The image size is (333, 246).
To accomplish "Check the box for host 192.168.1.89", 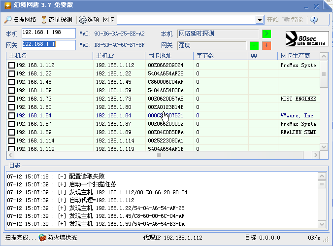I will (11, 132).
